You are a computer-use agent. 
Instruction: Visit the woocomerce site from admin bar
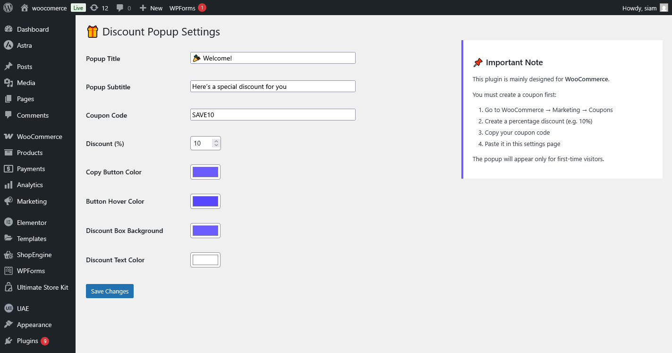[x=50, y=8]
